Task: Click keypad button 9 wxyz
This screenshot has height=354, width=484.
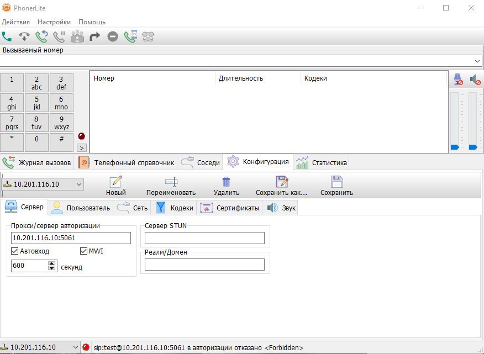Action: click(61, 123)
